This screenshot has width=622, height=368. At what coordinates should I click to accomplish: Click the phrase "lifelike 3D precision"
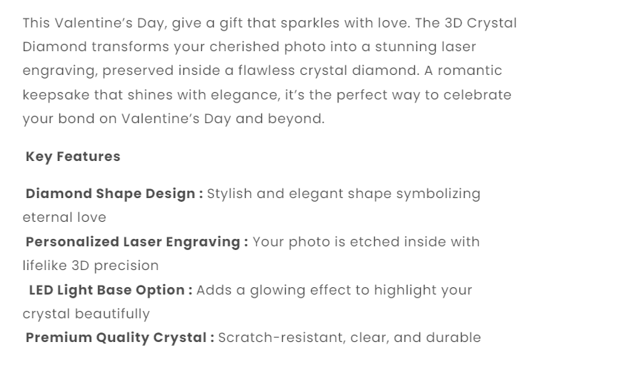click(x=91, y=266)
